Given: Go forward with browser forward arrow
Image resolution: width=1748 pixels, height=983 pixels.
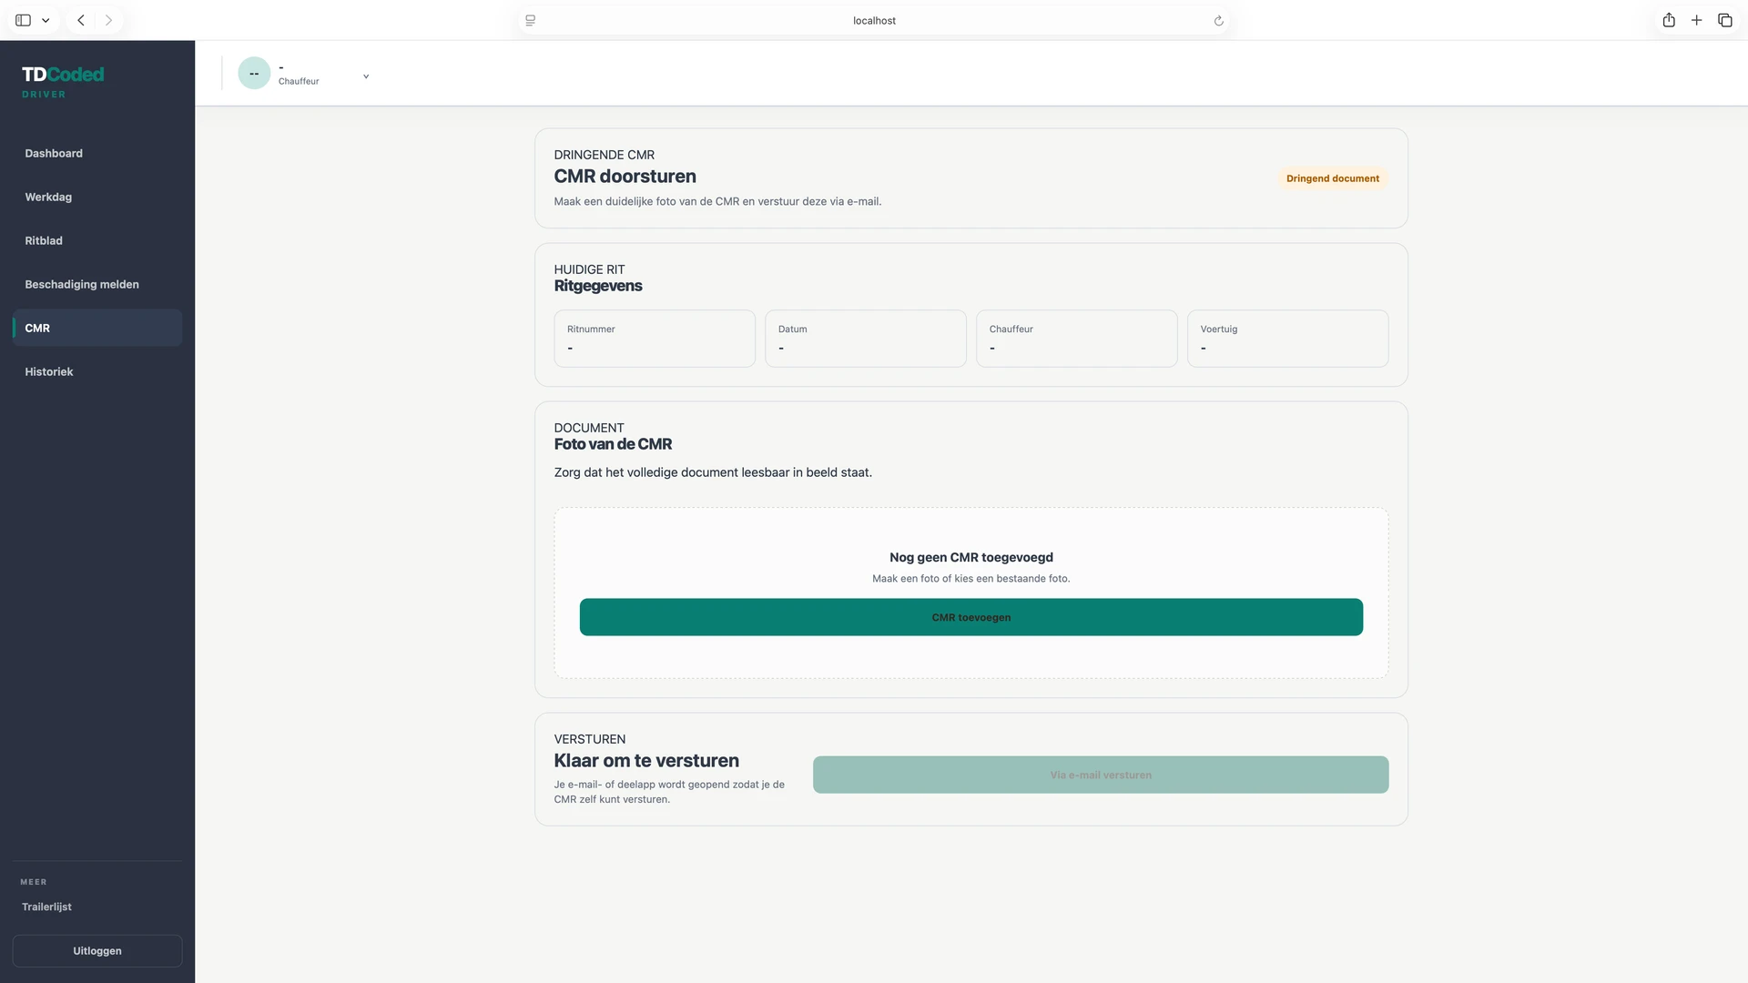Looking at the screenshot, I should (x=108, y=20).
